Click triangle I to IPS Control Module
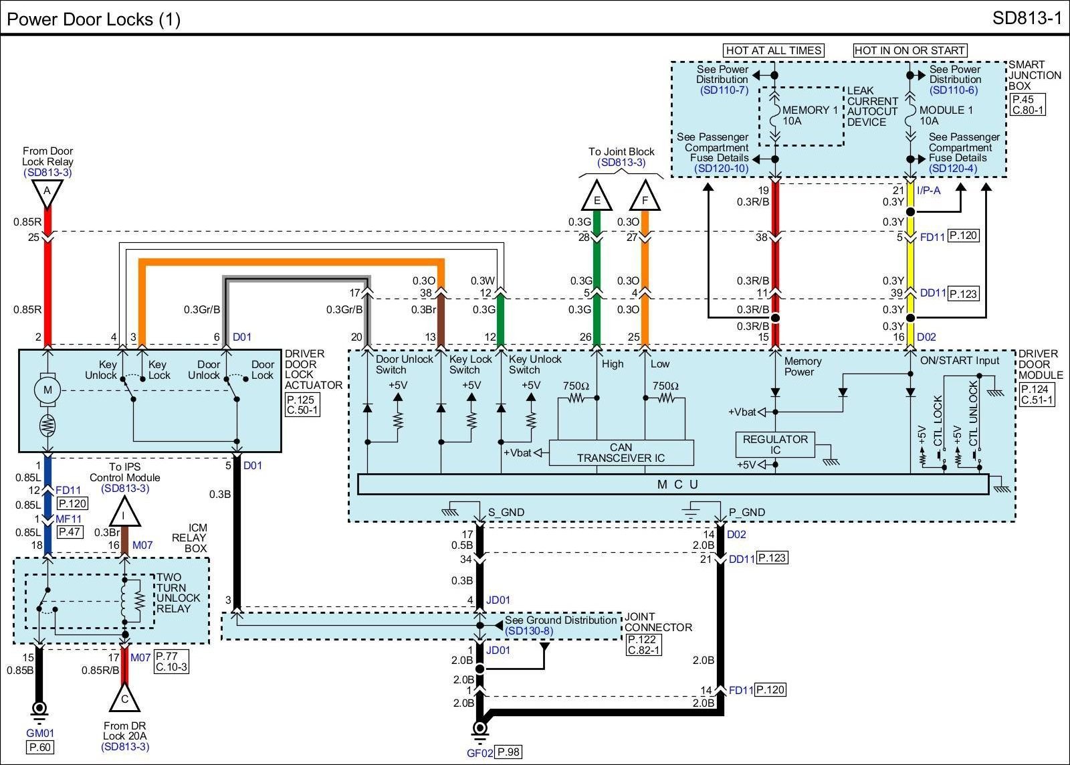Viewport: 1070px width, 765px height. [x=124, y=515]
